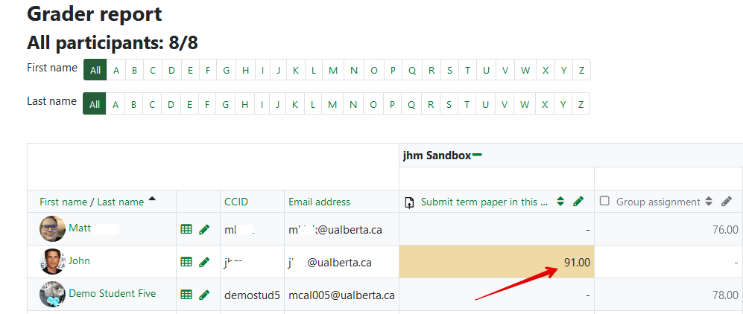Click the edit pencil in Matt's row
The width and height of the screenshot is (743, 314).
(x=204, y=230)
